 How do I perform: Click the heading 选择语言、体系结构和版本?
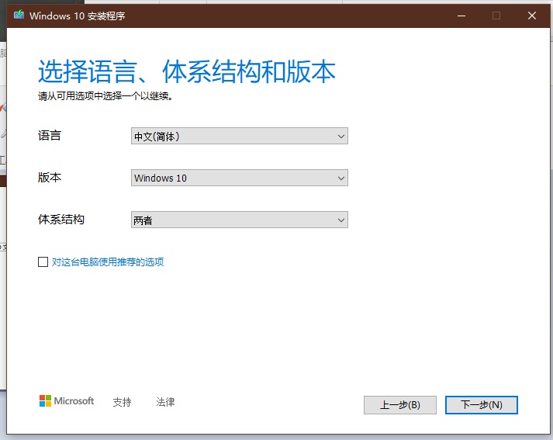tap(187, 71)
